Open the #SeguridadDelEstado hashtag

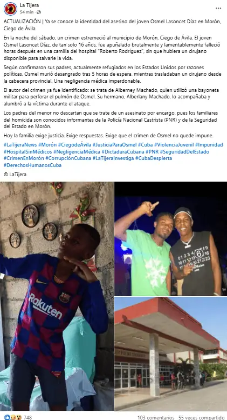[x=184, y=151]
